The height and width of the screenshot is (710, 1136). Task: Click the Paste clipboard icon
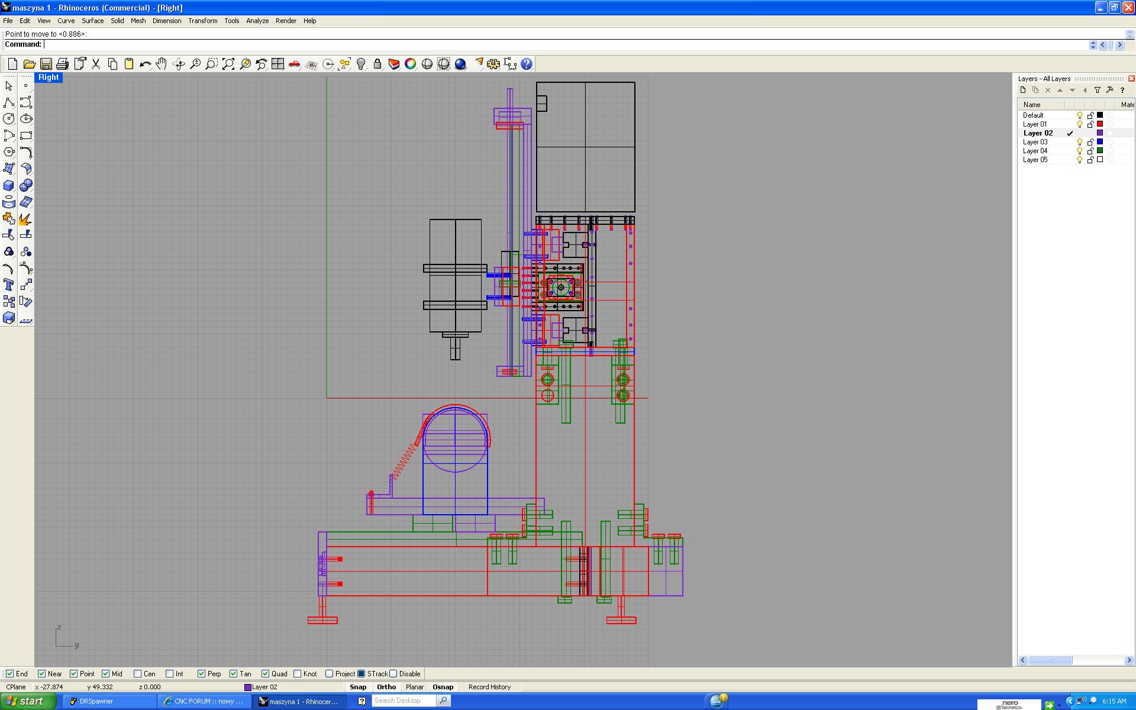tap(128, 64)
